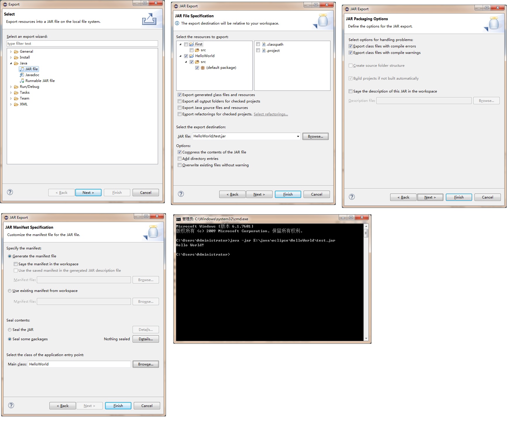Viewport: 514px width, 424px height.
Task: Focus the type filter text field
Action: point(82,44)
